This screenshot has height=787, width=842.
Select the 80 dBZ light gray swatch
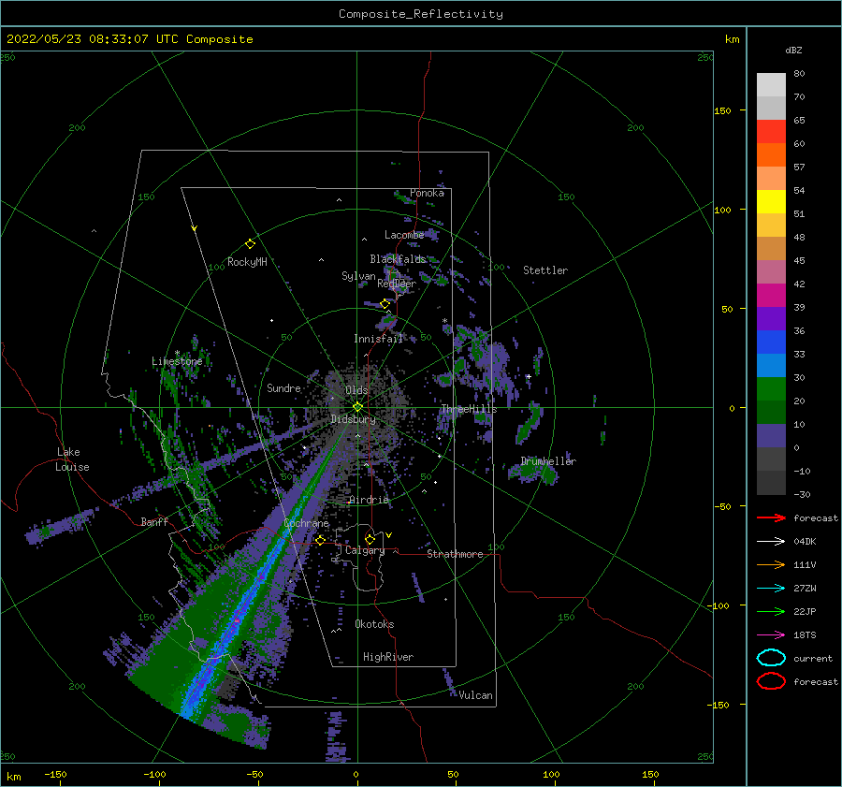771,84
